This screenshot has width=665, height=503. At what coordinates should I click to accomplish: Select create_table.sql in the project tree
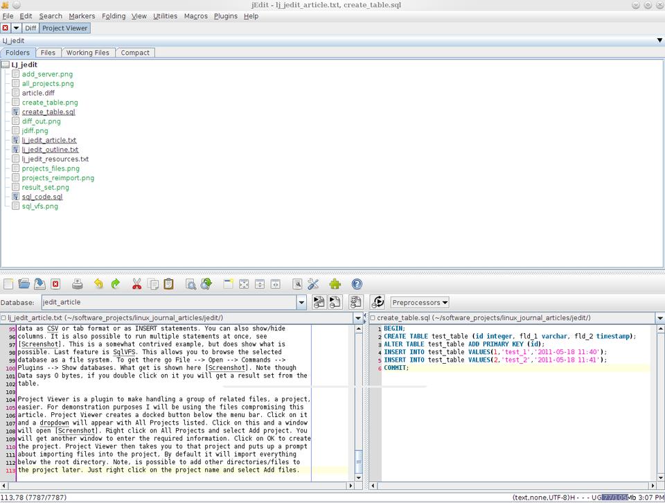pyautogui.click(x=48, y=112)
